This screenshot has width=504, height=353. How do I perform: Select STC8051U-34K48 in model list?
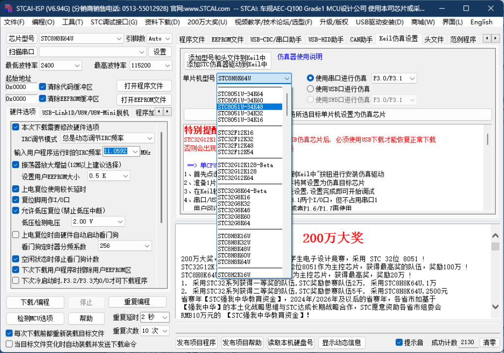[x=250, y=107]
